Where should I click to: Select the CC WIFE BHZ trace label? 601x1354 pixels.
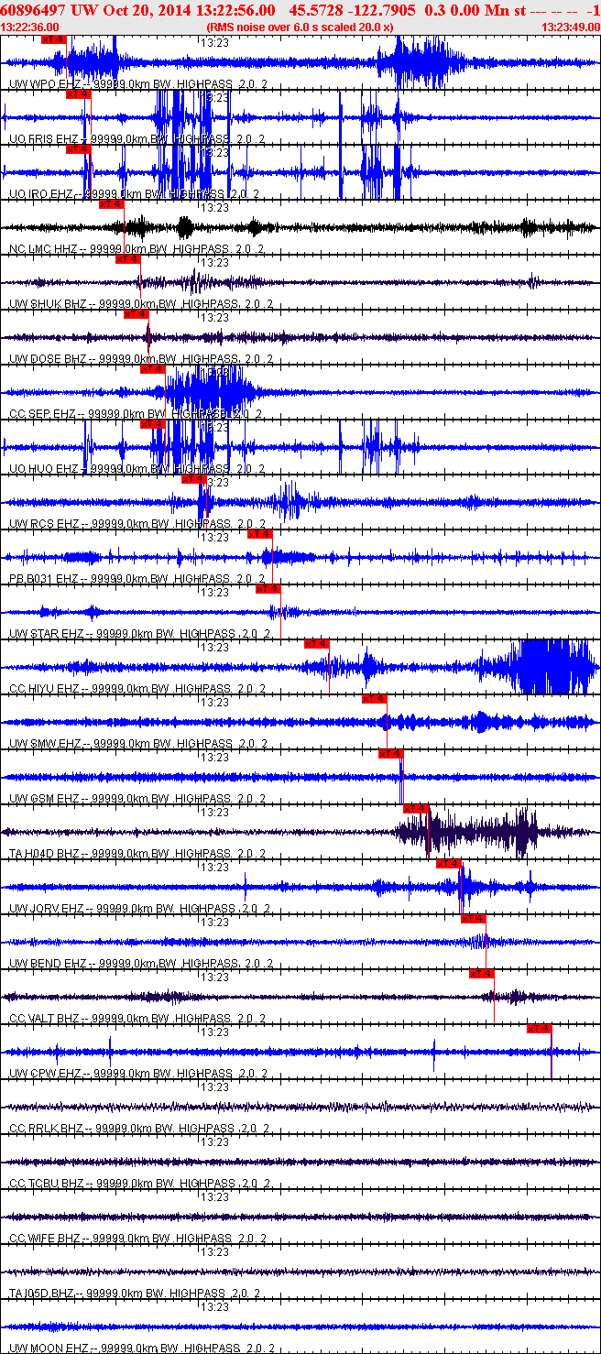tap(137, 1239)
